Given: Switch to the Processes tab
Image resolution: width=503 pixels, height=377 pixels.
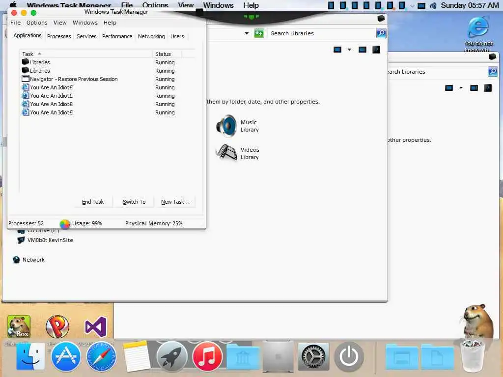Looking at the screenshot, I should (x=59, y=36).
